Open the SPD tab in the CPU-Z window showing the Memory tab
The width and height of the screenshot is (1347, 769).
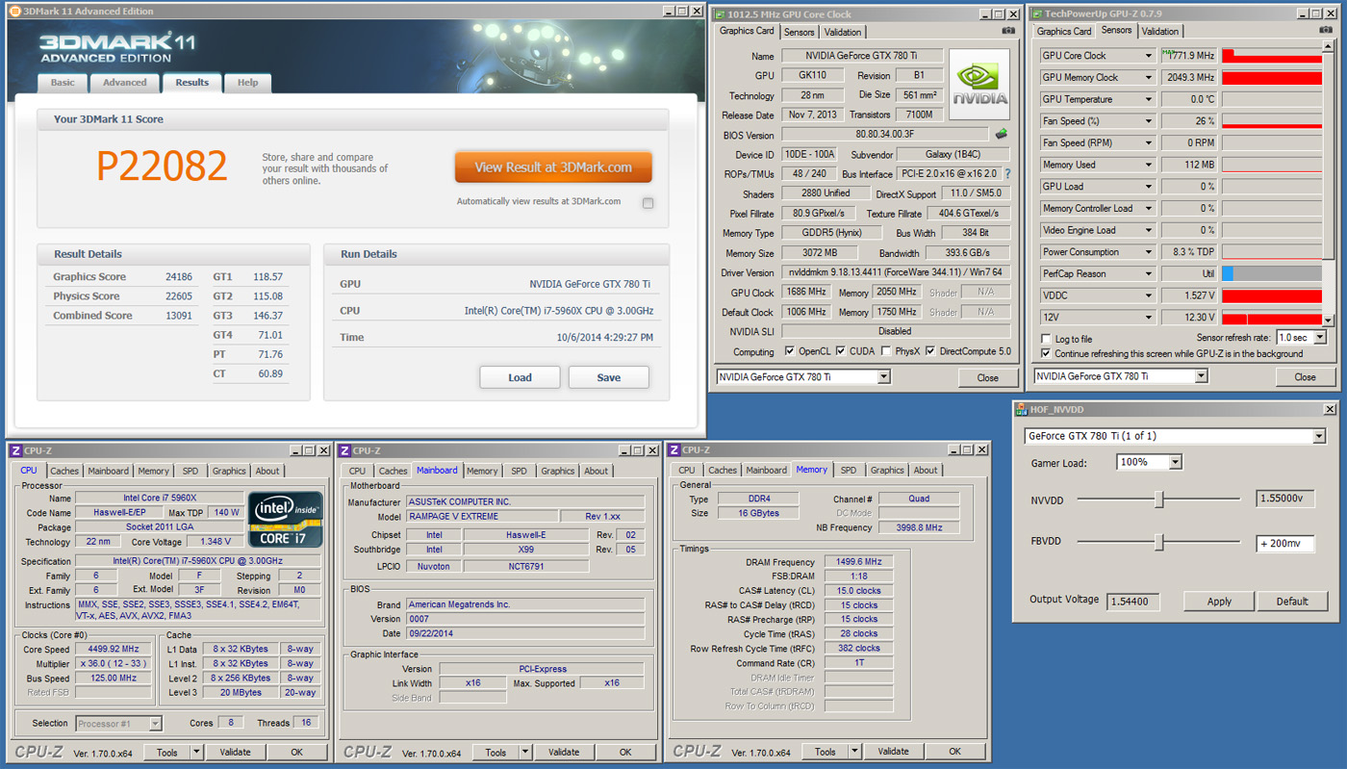click(x=848, y=471)
